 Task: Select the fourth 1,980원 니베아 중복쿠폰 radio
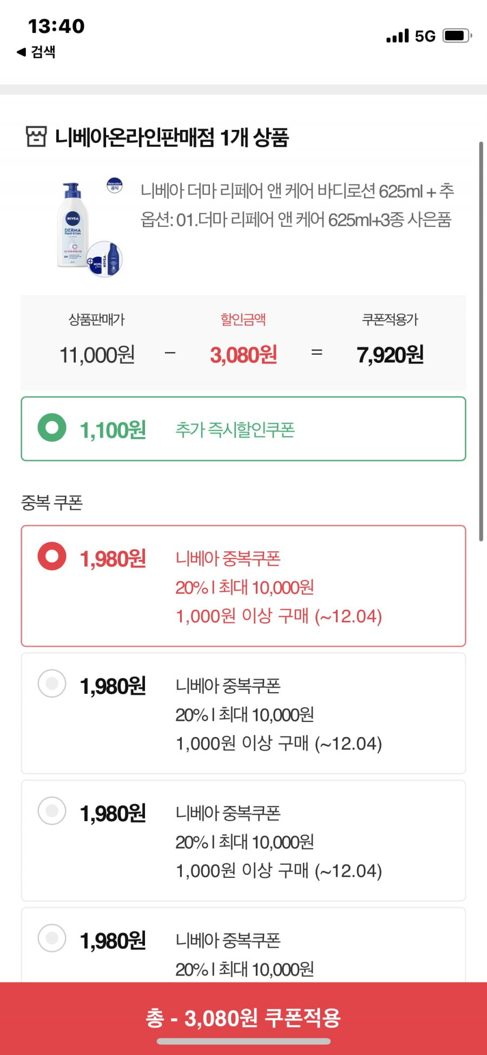(52, 938)
